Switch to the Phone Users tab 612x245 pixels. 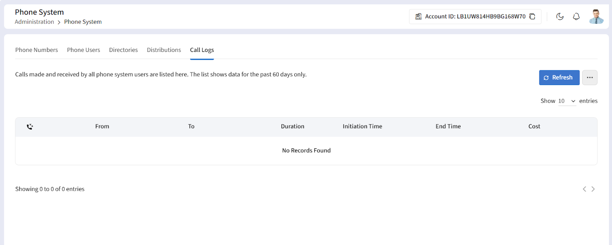click(x=83, y=50)
